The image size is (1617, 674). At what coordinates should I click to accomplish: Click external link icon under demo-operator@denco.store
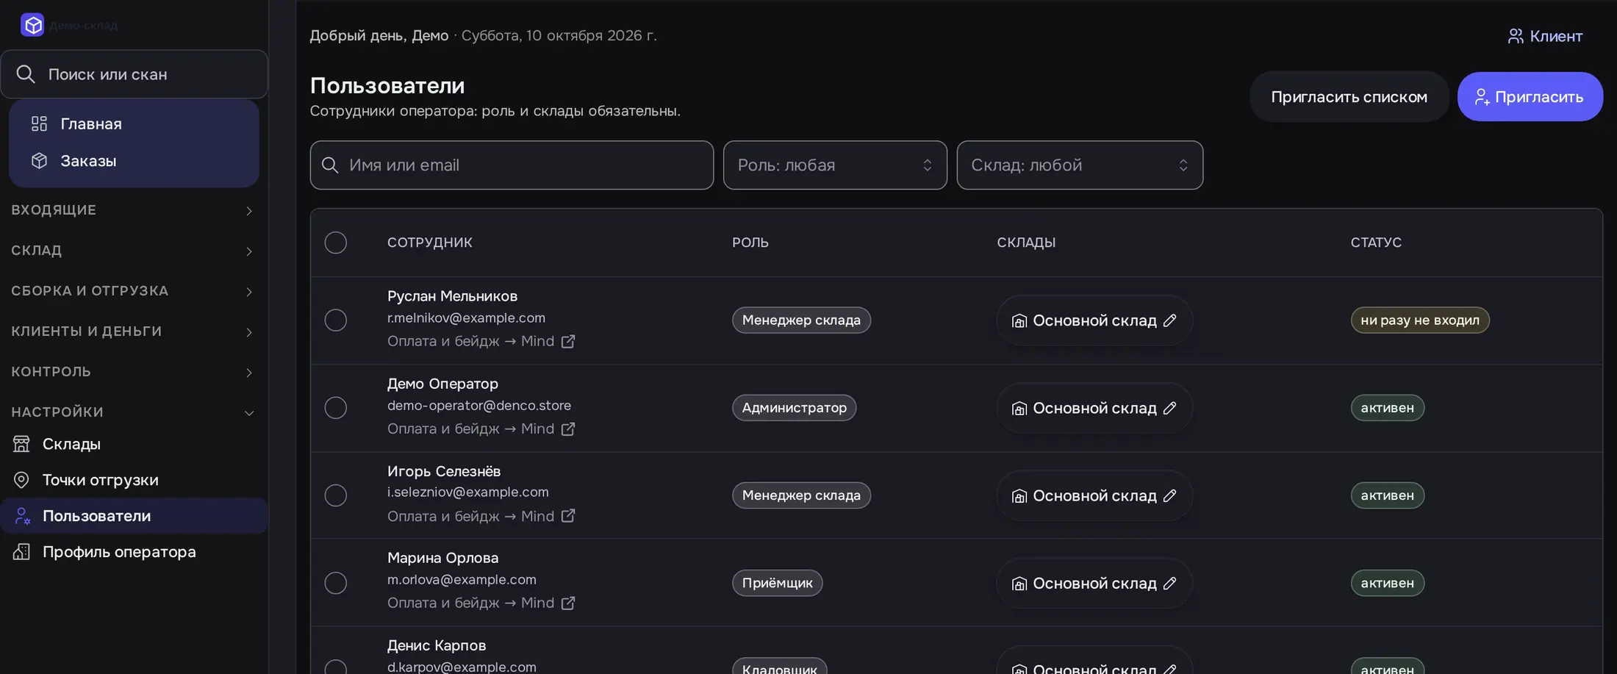568,429
